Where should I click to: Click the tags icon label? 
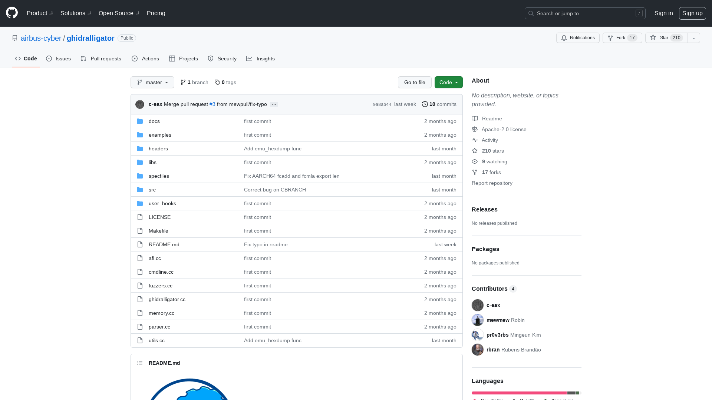click(217, 82)
